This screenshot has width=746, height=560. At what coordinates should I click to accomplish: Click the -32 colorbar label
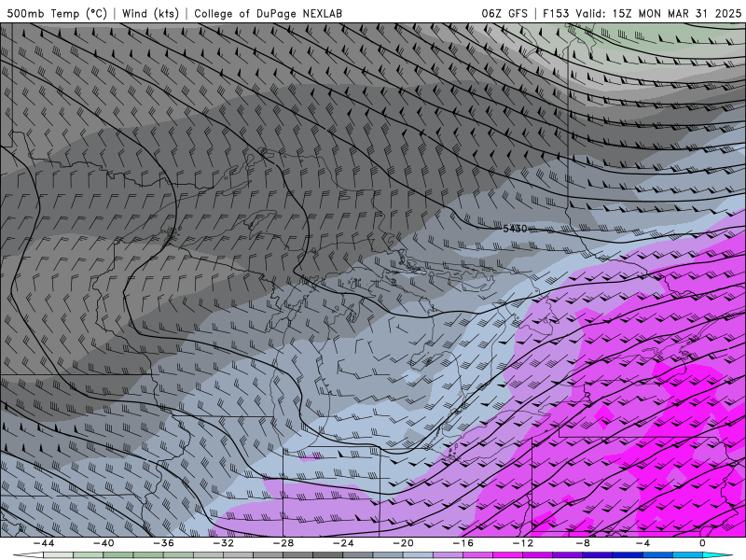click(223, 543)
